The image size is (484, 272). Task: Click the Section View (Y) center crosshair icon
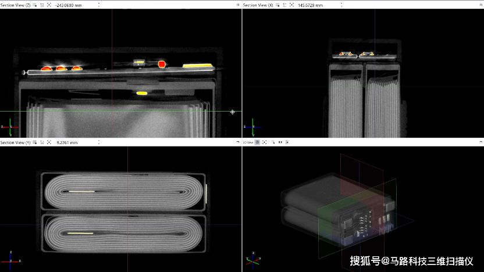point(49,142)
